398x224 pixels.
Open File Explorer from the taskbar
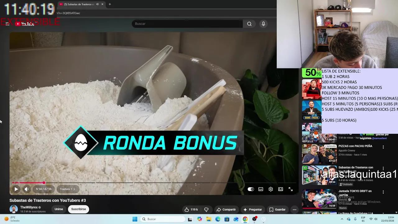point(209,219)
